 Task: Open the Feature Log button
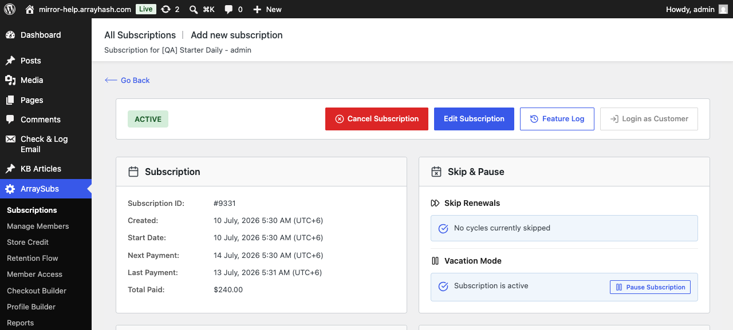tap(557, 119)
